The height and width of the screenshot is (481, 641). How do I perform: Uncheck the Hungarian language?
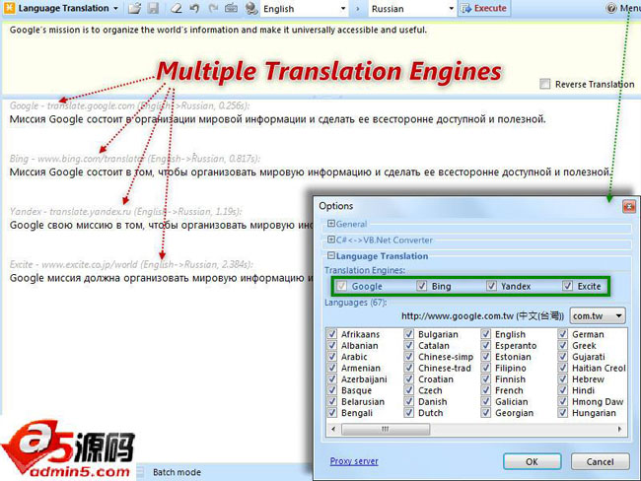pyautogui.click(x=562, y=413)
